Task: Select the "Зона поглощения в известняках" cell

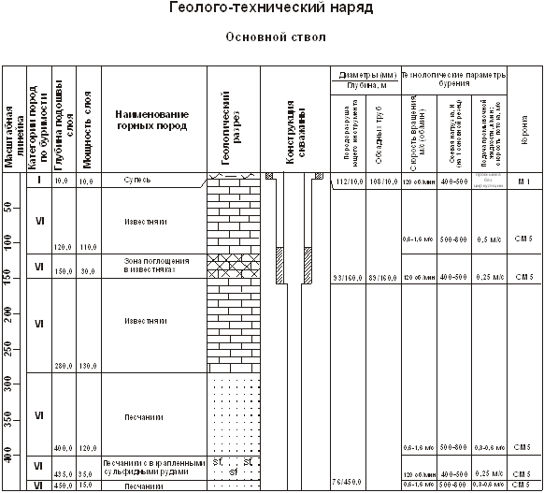Action: (156, 266)
